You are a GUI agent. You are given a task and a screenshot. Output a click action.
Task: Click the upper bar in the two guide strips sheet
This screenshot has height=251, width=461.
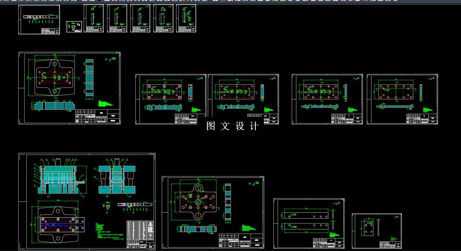tap(306, 215)
